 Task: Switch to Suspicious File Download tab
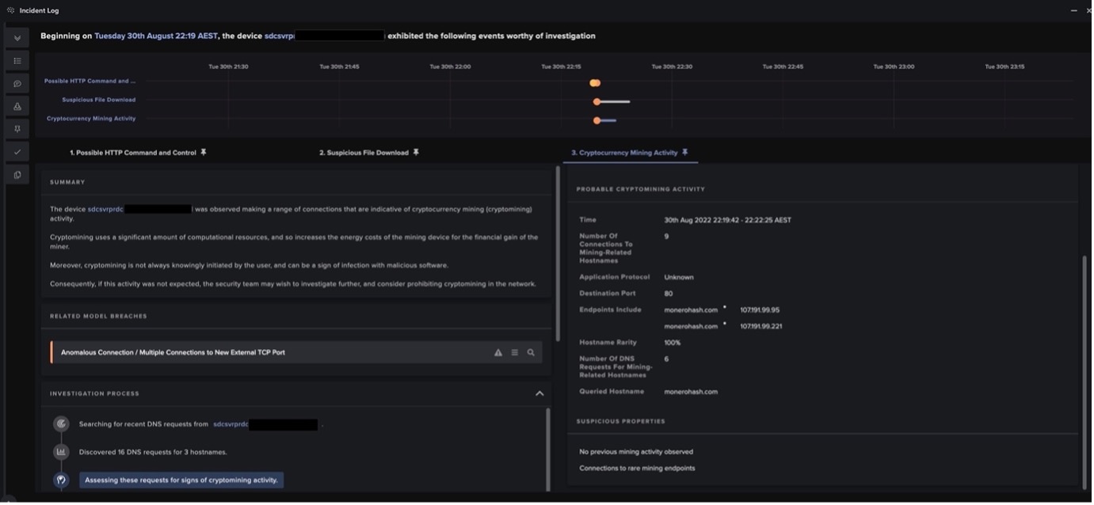[364, 152]
